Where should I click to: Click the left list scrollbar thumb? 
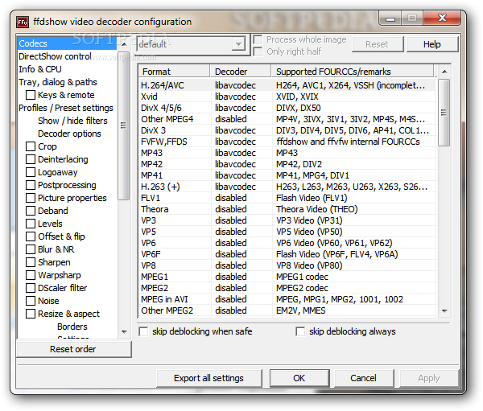(x=124, y=125)
